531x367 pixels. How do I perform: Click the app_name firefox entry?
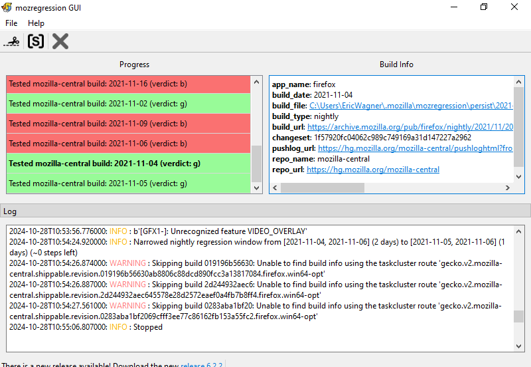pyautogui.click(x=304, y=84)
